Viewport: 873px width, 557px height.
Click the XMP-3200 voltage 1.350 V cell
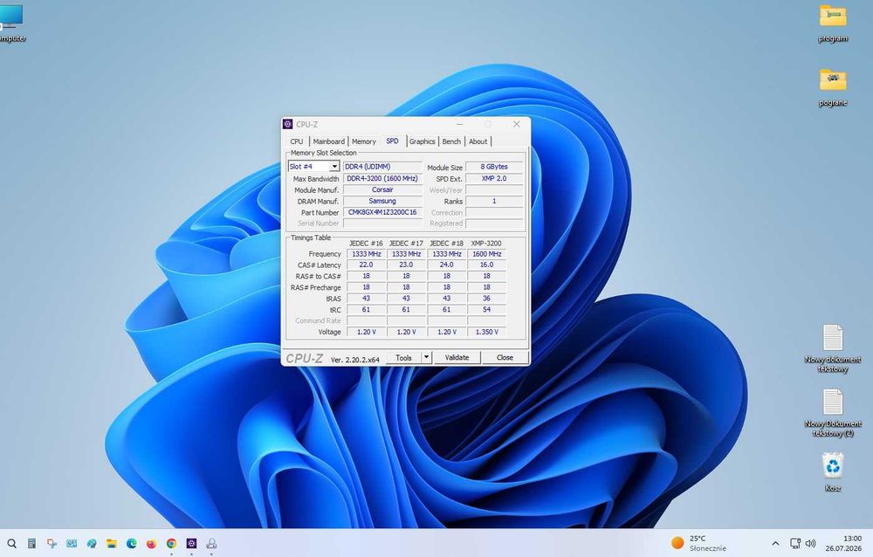[486, 332]
